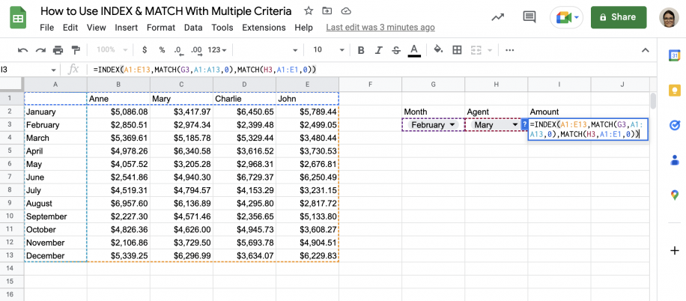Open the Name box dropdown arrow
The image size is (686, 301).
[x=53, y=70]
